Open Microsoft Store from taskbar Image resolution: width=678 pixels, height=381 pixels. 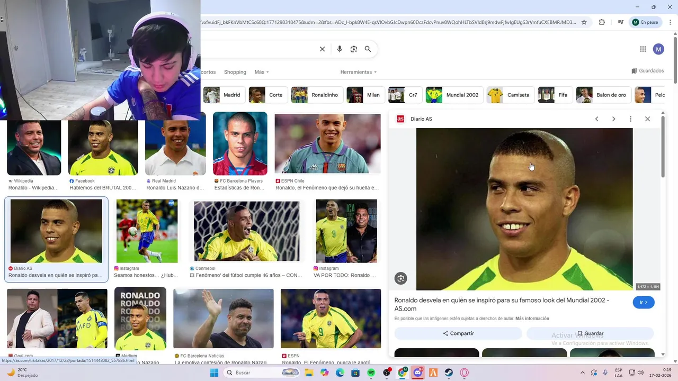pyautogui.click(x=355, y=373)
